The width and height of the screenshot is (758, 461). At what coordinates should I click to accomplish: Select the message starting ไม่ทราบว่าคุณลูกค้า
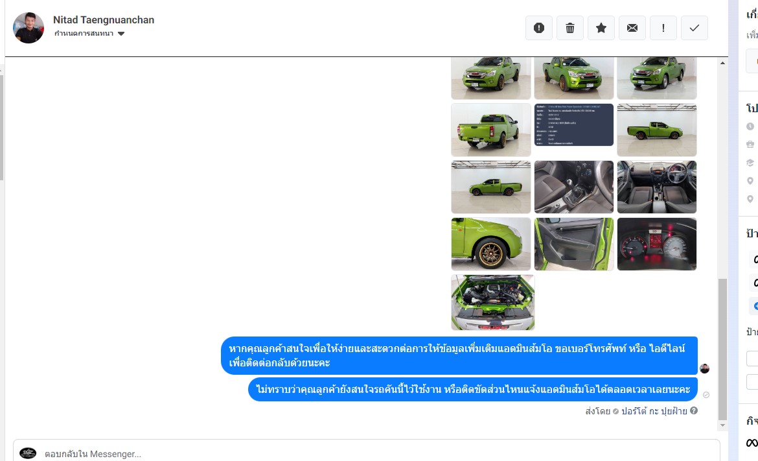click(473, 390)
